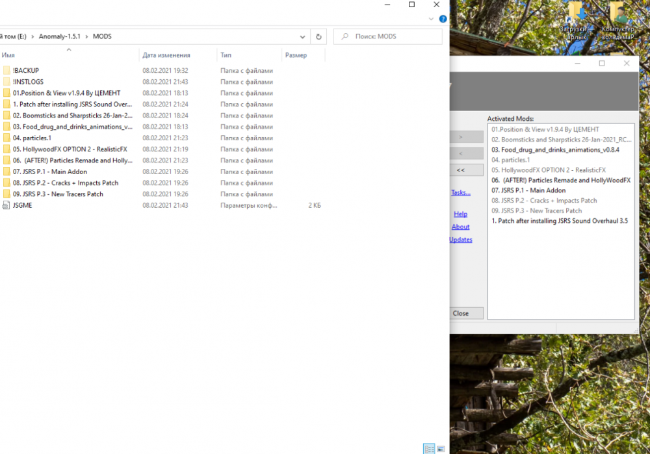Sort files by Размер column header
The image size is (650, 454).
pos(303,55)
